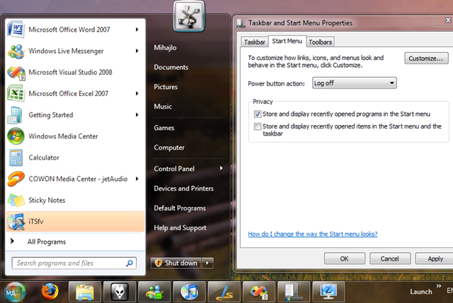Open Documents from Start menu
The image size is (453, 303).
point(171,67)
